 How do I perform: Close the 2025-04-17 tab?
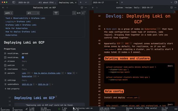click(117, 3)
